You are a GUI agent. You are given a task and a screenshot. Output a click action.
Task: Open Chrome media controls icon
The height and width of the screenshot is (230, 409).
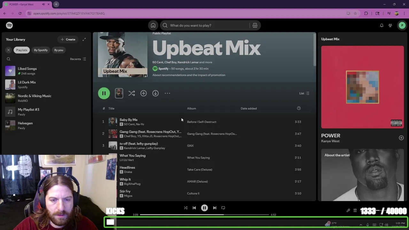coord(389,13)
